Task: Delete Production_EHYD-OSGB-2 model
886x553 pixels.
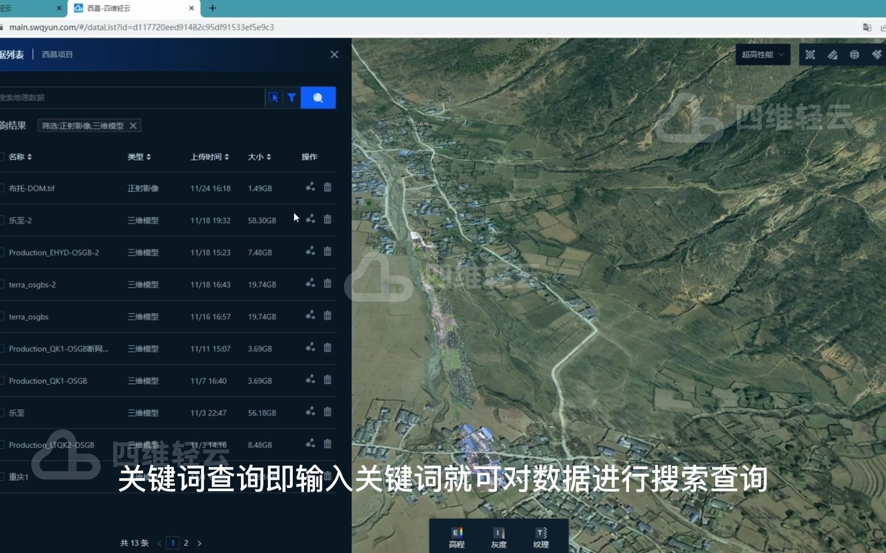Action: tap(328, 251)
